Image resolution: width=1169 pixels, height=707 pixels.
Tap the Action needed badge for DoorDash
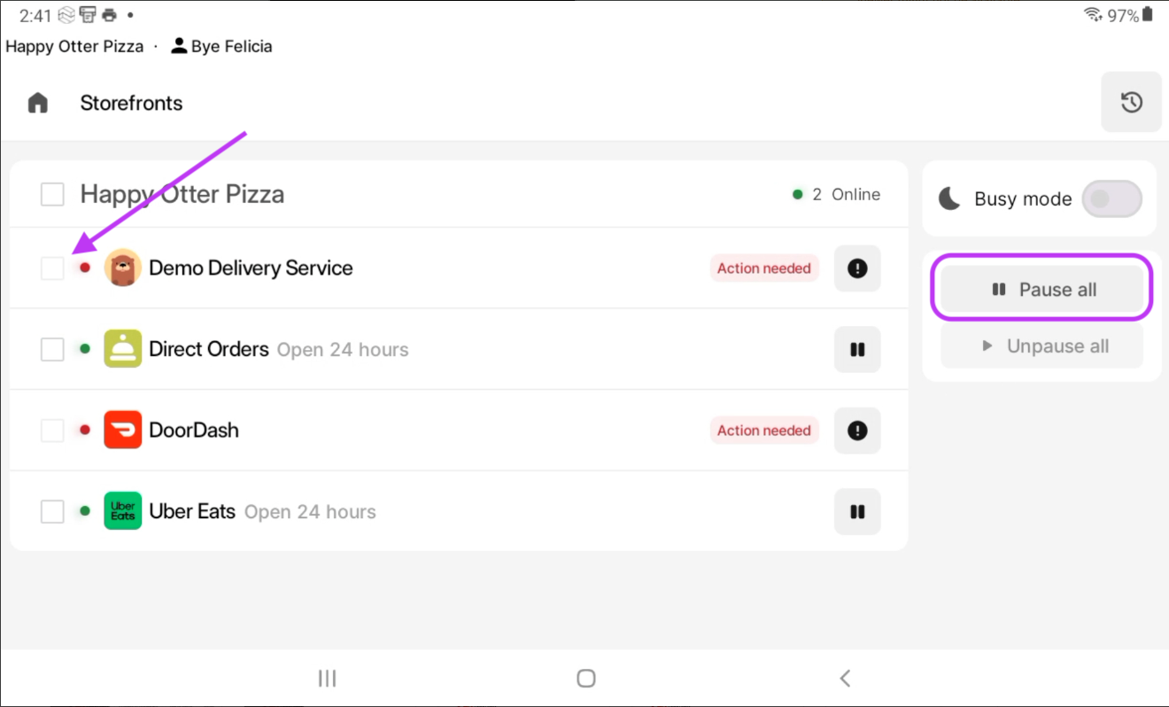763,431
